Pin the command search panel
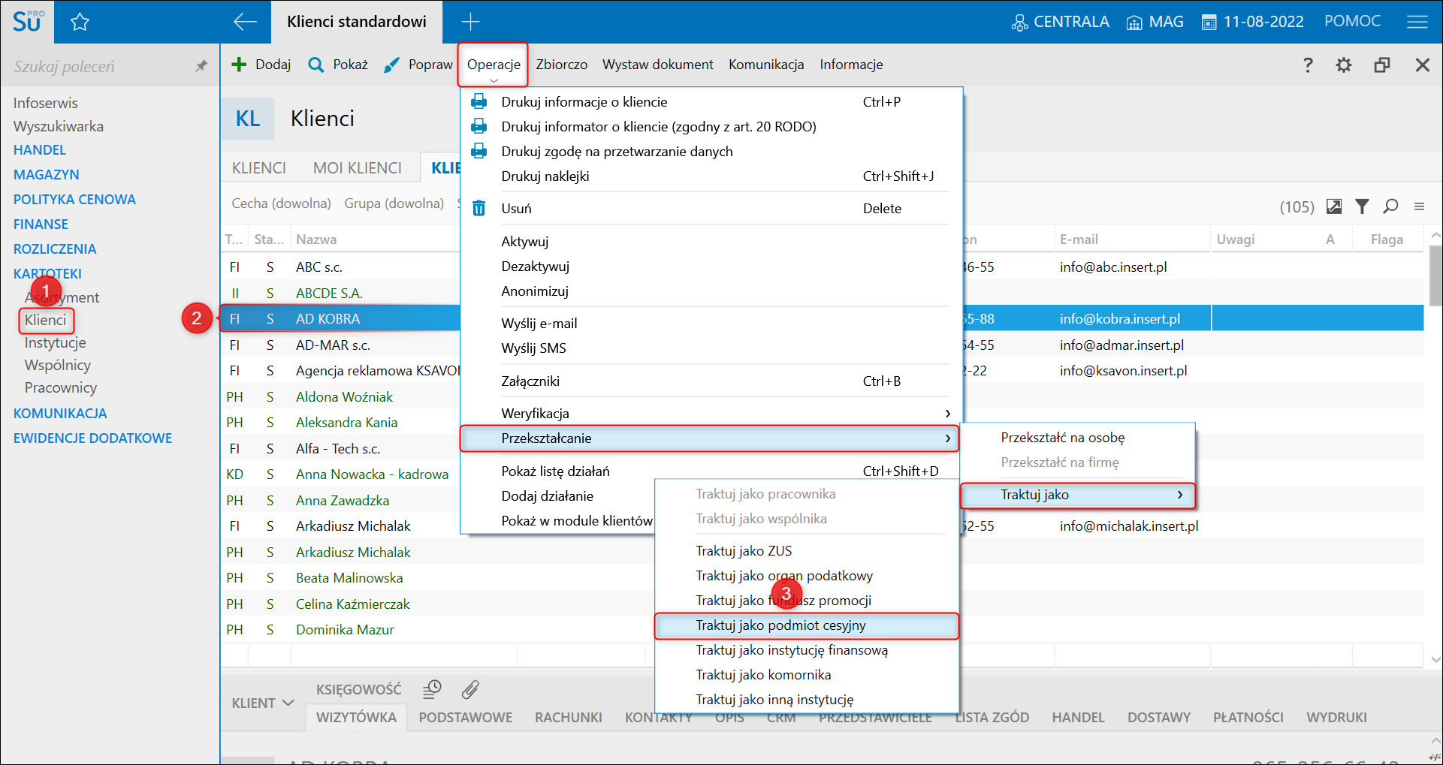This screenshot has width=1443, height=765. click(x=201, y=66)
